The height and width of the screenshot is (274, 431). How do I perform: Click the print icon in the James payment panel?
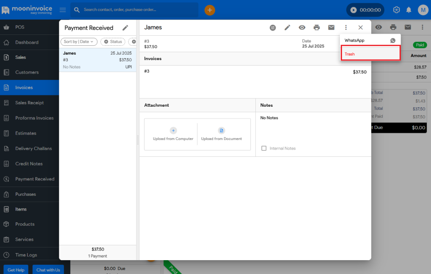point(317,28)
